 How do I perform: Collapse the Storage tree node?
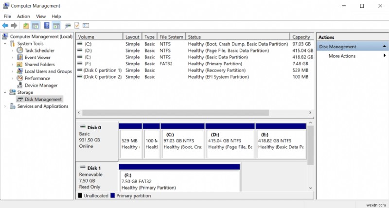tap(5, 92)
